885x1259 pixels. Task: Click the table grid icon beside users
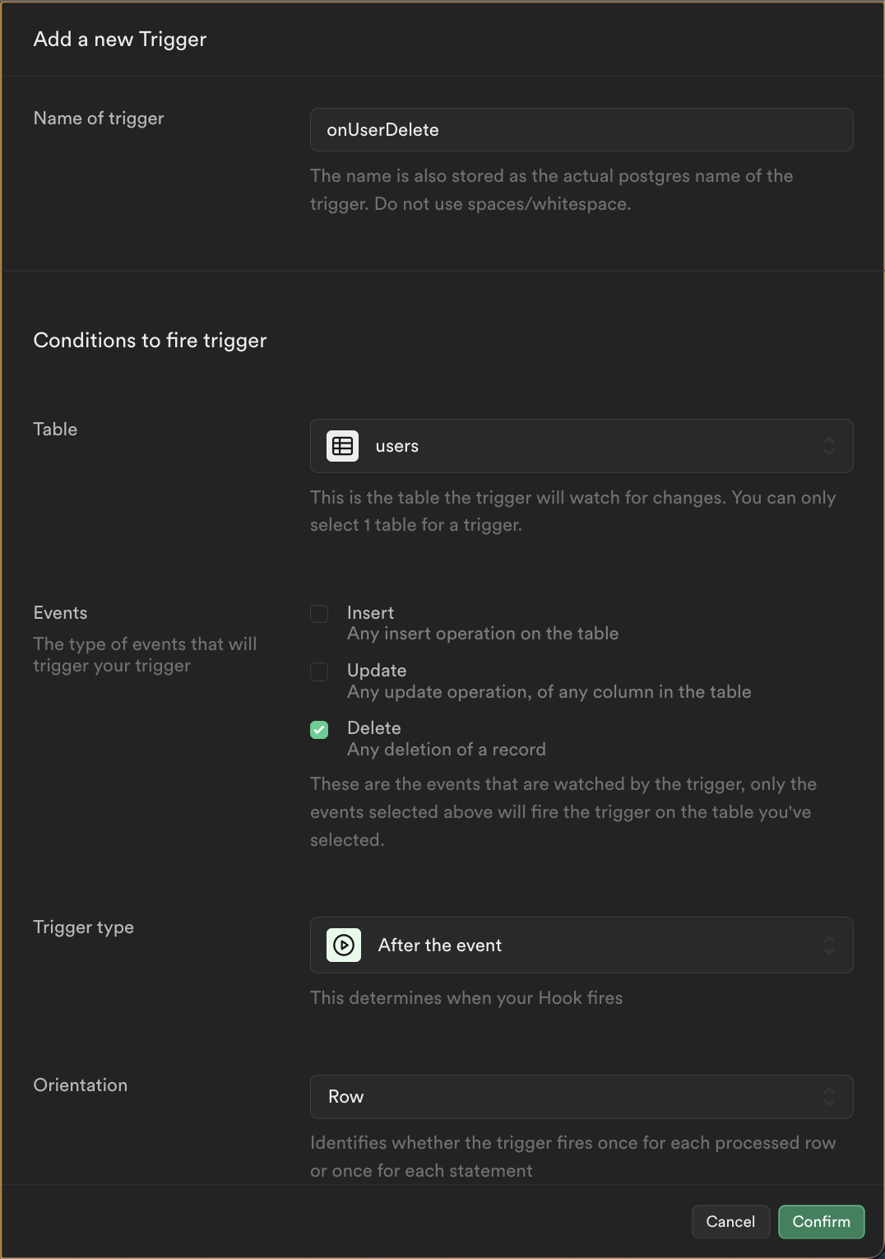click(342, 446)
